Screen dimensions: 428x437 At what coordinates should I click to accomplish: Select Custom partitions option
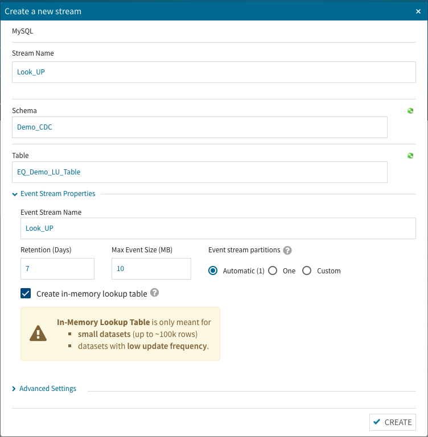pos(307,270)
